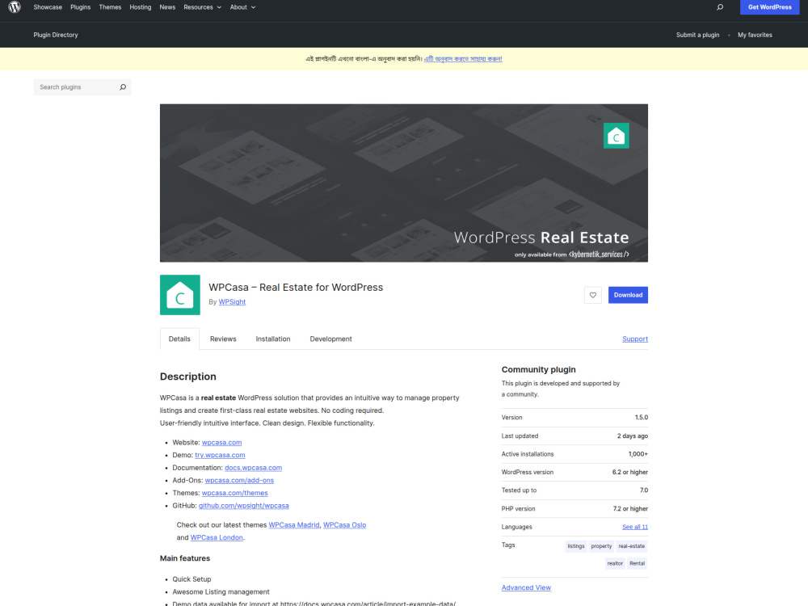Click the translation help link in banner

tap(463, 59)
